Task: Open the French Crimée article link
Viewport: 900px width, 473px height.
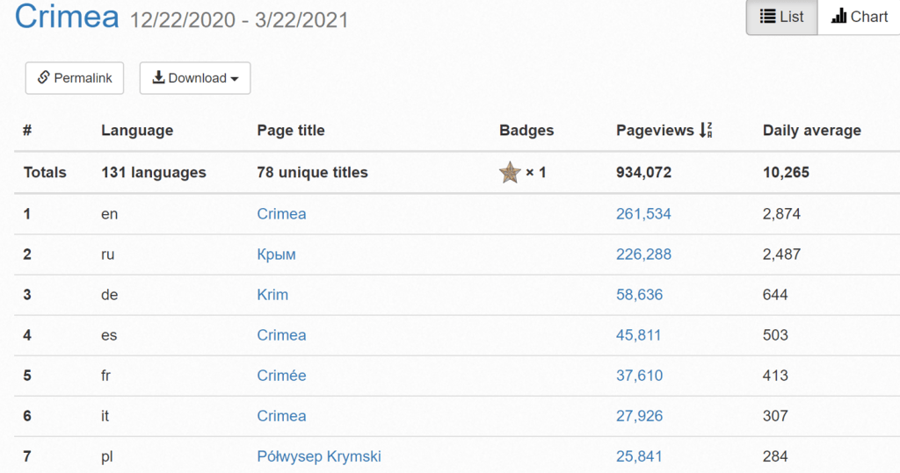Action: (281, 376)
